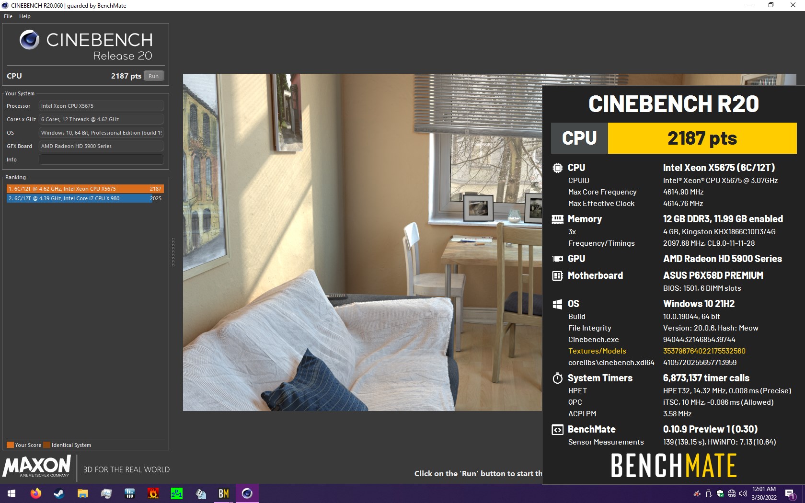Click the Cinebench logo sphere icon in header

click(30, 40)
